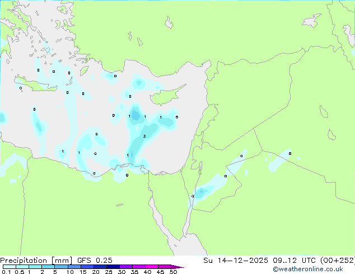
Task: Click the '10' legend scale label
Action: point(70,272)
